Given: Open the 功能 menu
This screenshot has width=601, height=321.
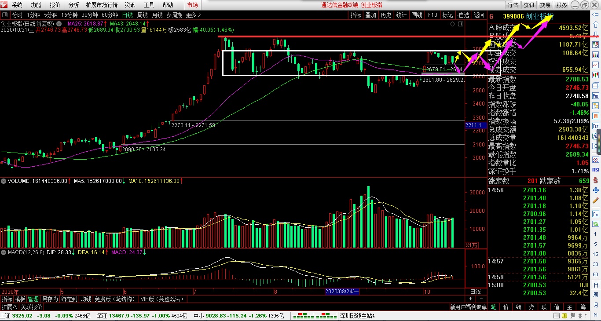Looking at the screenshot, I should coord(36,5).
